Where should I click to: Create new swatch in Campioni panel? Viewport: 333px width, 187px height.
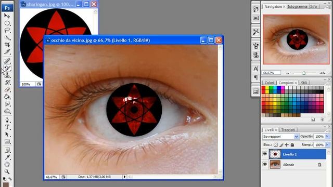(x=313, y=120)
